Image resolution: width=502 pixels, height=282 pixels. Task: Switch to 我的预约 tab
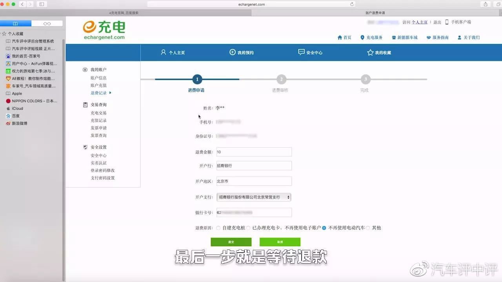point(241,52)
